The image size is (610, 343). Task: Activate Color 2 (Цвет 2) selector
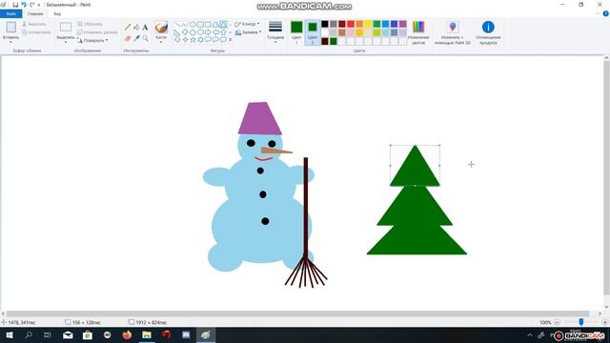pos(313,32)
